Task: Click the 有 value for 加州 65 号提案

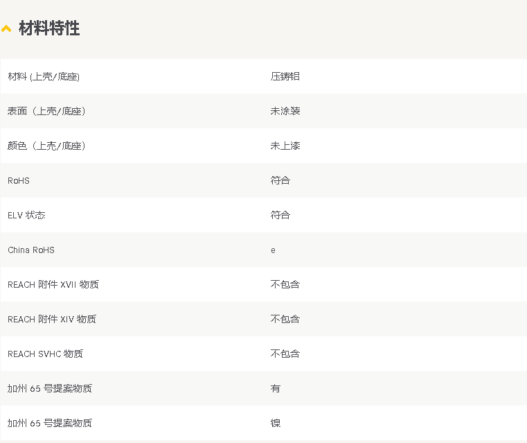Action: pos(276,388)
